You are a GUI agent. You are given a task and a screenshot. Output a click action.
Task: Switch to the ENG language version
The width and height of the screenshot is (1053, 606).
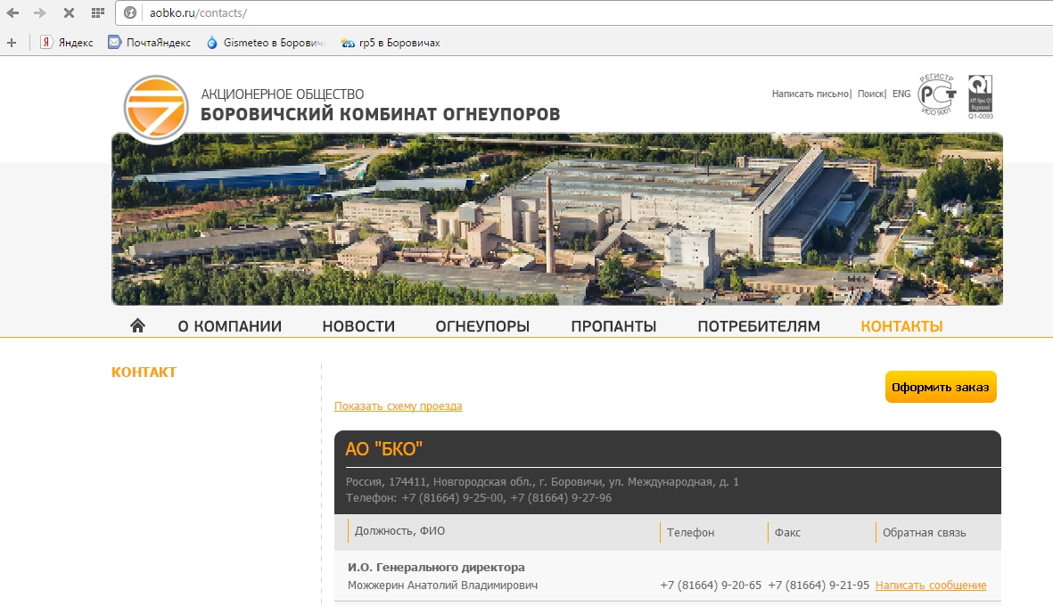(901, 94)
